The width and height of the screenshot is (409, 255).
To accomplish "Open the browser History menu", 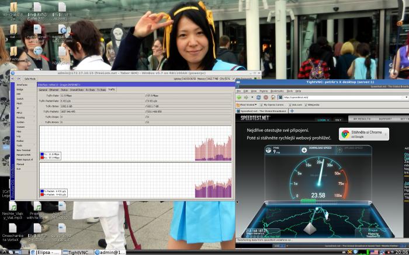I will (x=264, y=91).
